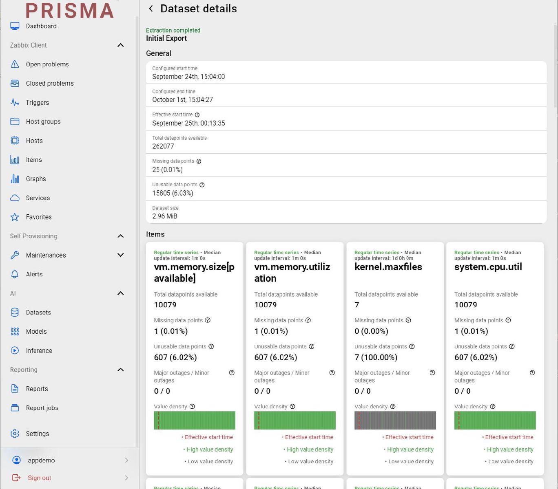
Task: Sign out of the application
Action: (39, 478)
